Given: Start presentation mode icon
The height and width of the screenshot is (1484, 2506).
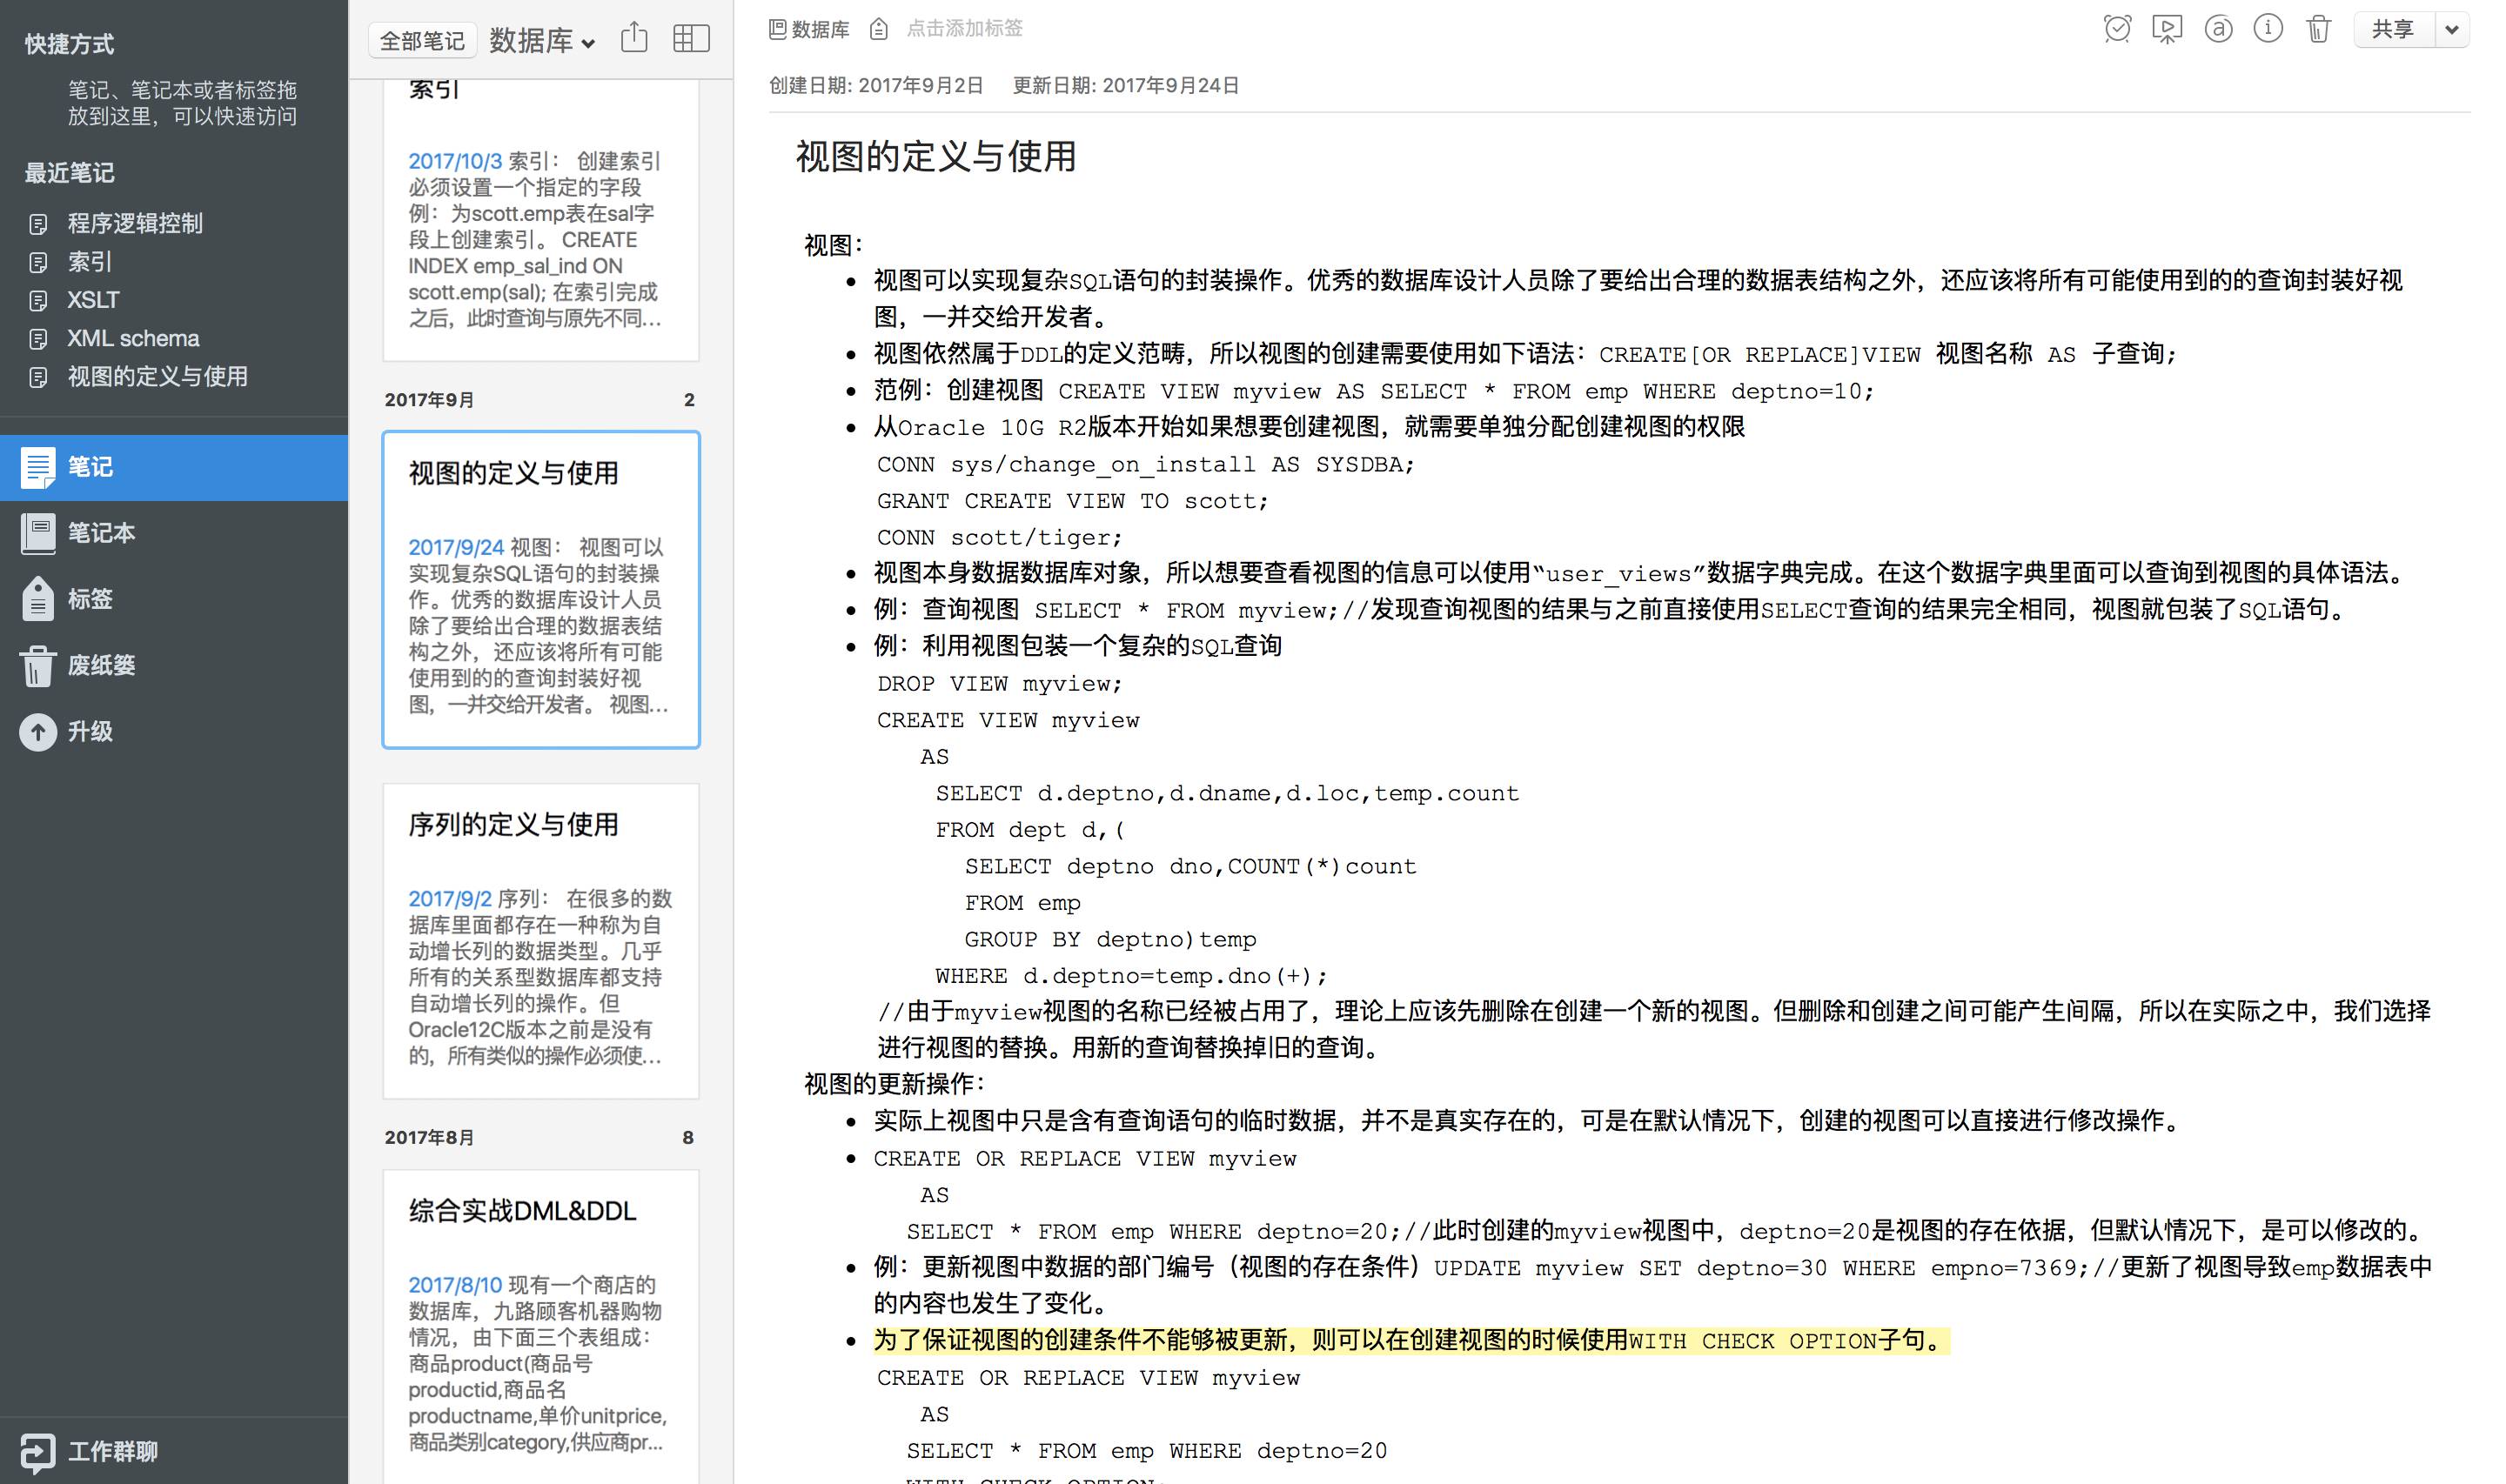Looking at the screenshot, I should pyautogui.click(x=2167, y=29).
